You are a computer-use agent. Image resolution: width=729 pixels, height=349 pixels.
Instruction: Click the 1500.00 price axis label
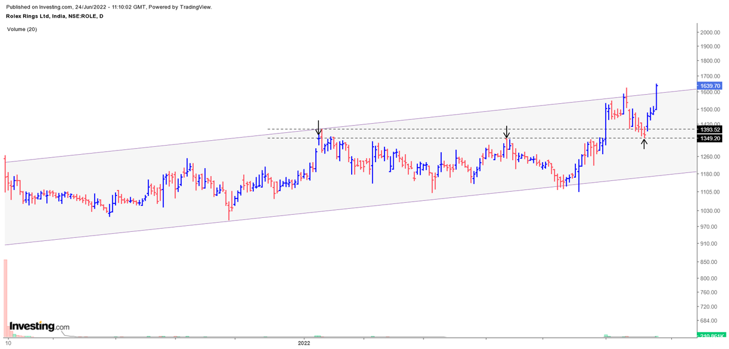[710, 110]
